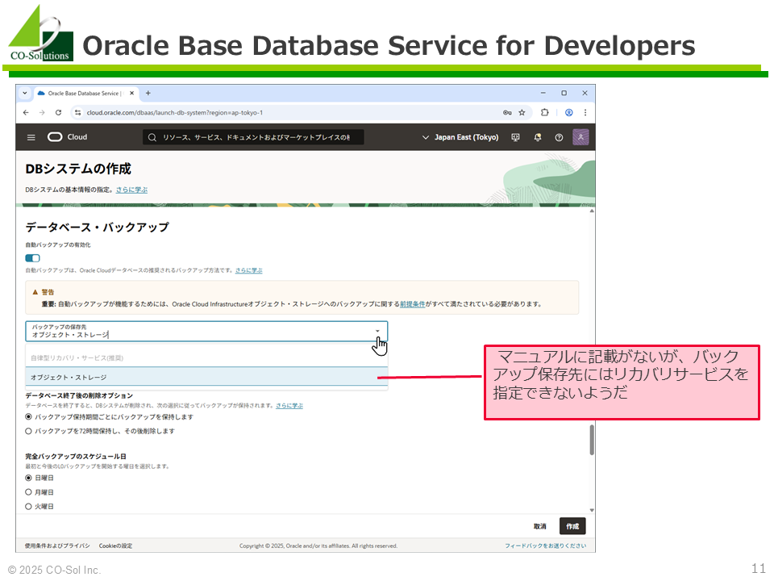Image resolution: width=774 pixels, height=581 pixels.
Task: Select 火曜日 as full backup day
Action: pyautogui.click(x=29, y=507)
